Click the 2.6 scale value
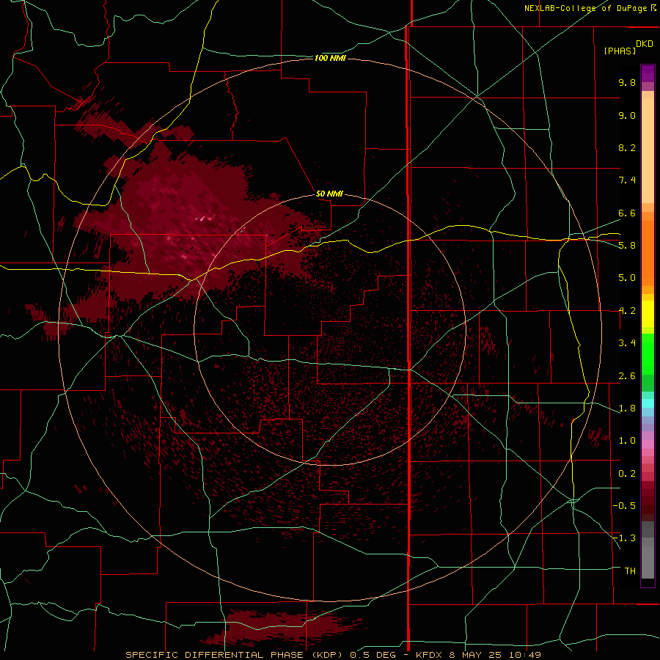Viewport: 660px width, 660px height. pyautogui.click(x=627, y=376)
